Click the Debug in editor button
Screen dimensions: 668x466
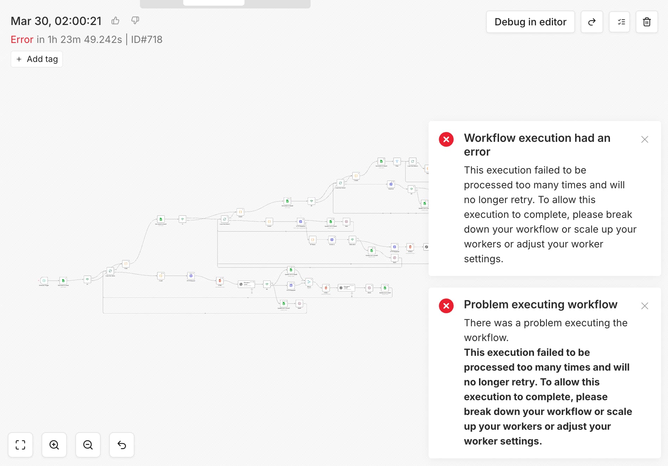pyautogui.click(x=530, y=22)
